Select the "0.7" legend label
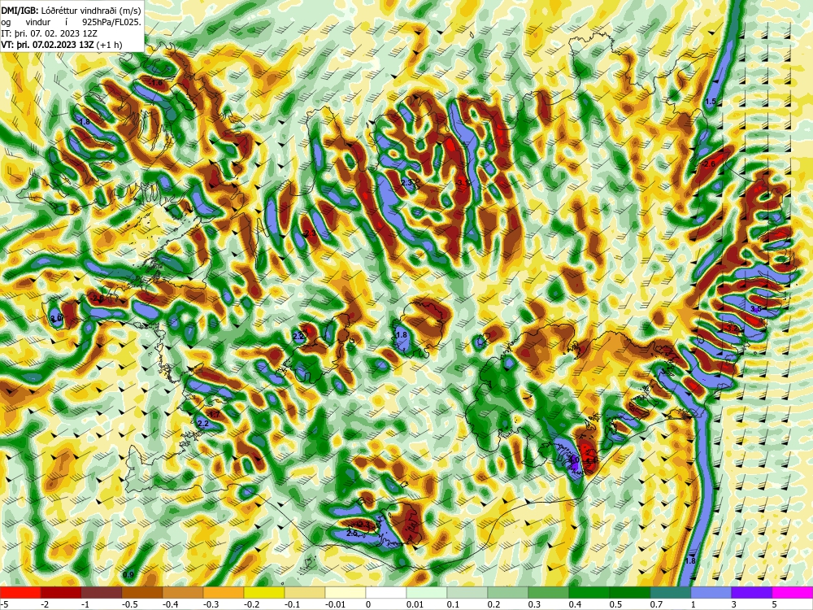The width and height of the screenshot is (813, 610). pos(656,604)
